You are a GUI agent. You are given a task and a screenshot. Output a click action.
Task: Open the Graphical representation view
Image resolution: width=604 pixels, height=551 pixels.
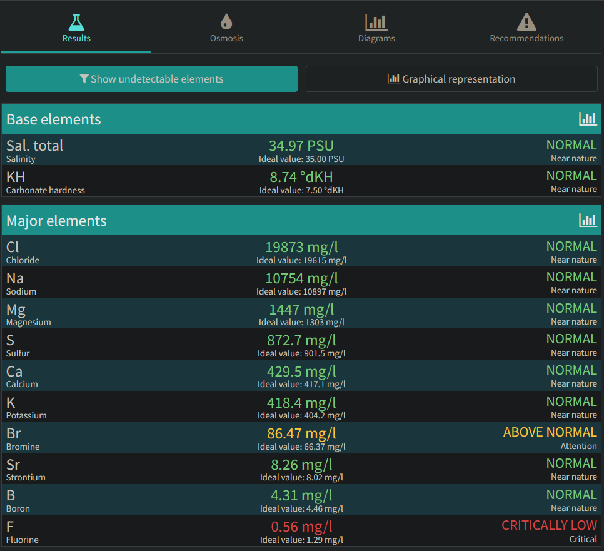tap(451, 79)
